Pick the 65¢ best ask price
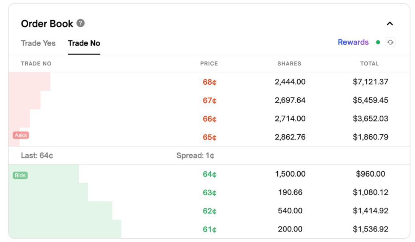The image size is (415, 242). pyautogui.click(x=209, y=137)
